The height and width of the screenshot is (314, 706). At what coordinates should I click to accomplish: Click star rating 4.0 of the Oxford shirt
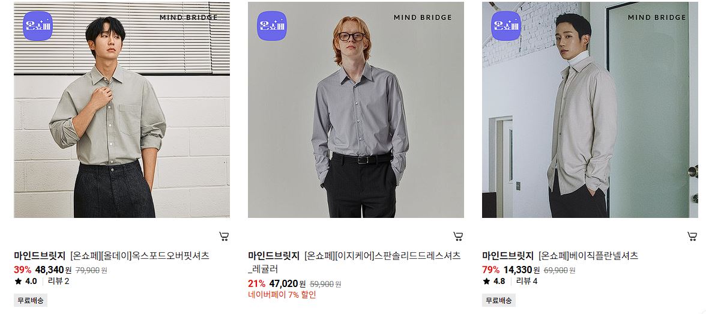(x=26, y=281)
